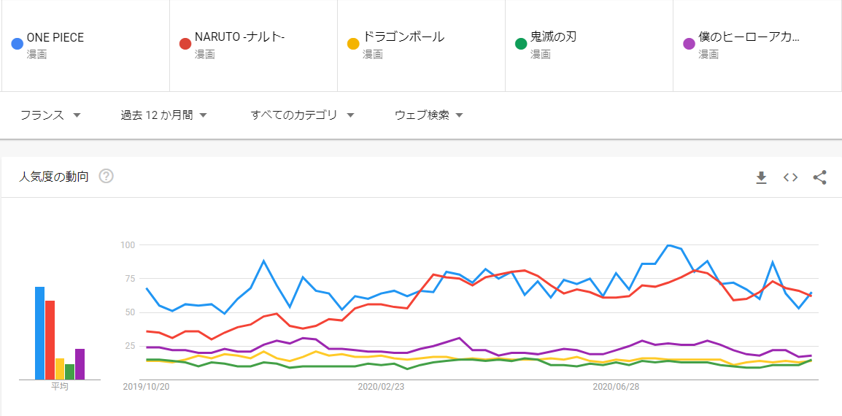Click the download CSV icon

pyautogui.click(x=761, y=177)
